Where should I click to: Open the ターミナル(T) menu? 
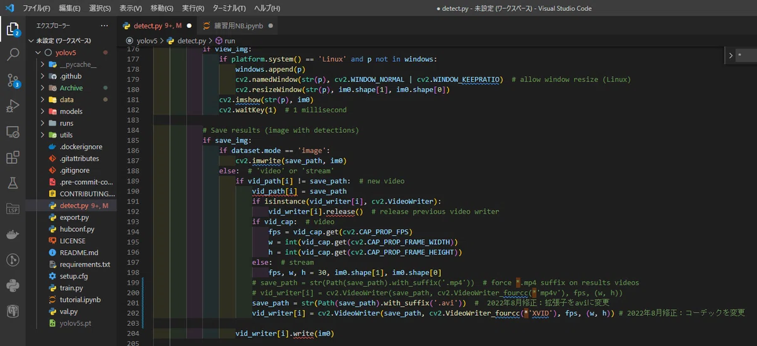[x=230, y=8]
